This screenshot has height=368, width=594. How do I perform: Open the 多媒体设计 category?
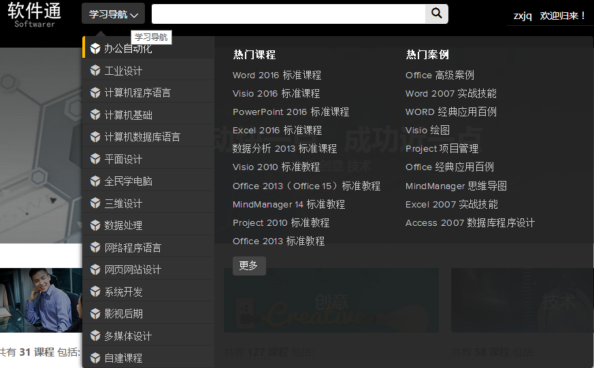click(x=148, y=336)
